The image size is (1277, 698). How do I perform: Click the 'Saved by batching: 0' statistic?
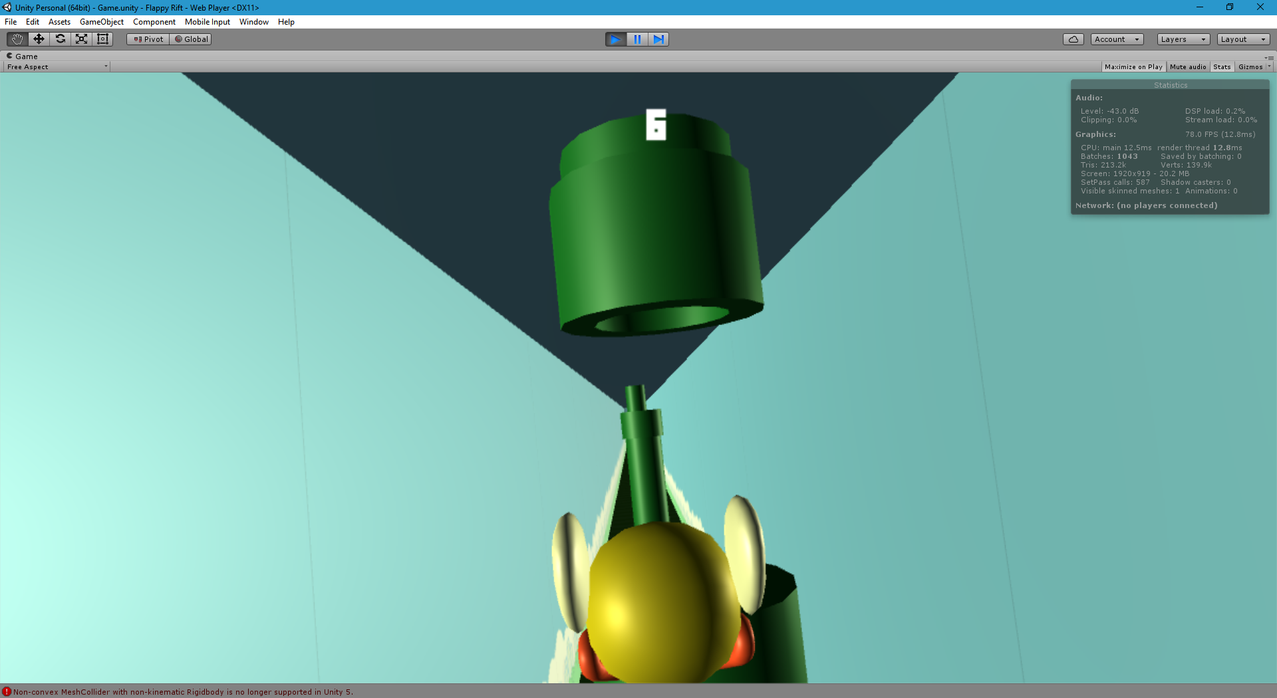pyautogui.click(x=1201, y=156)
